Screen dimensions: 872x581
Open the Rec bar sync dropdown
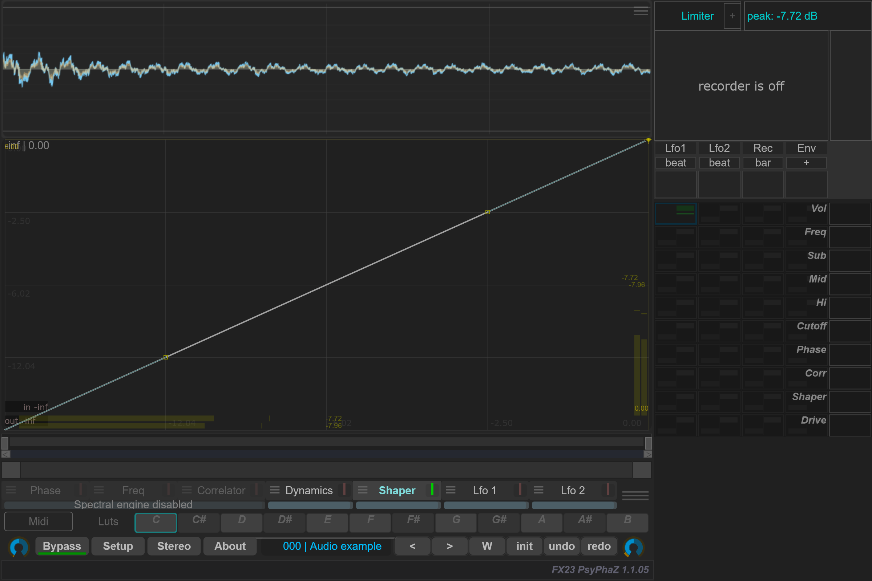763,163
